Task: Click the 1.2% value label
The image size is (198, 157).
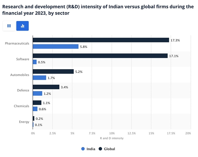Action: coord(47,94)
